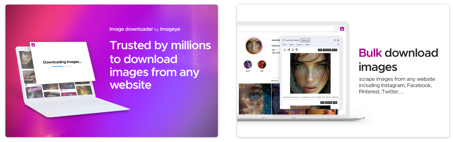
Task: Click the Bulk download images heading
Action: pos(398,60)
